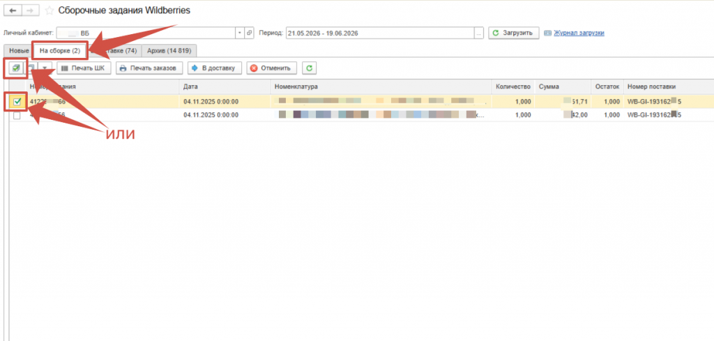
Task: Focus the Личный кабинет input field
Action: point(146,33)
